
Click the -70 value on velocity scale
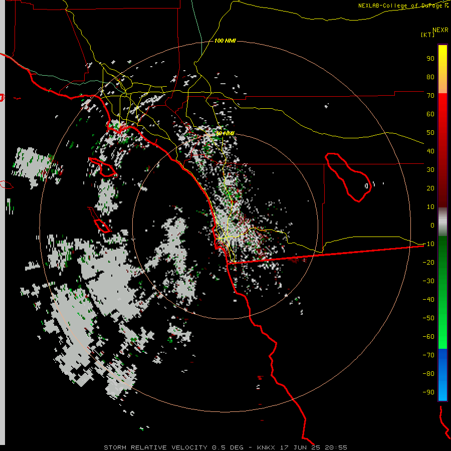pyautogui.click(x=428, y=355)
